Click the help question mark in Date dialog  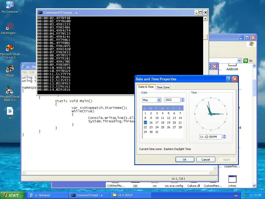coord(229,79)
